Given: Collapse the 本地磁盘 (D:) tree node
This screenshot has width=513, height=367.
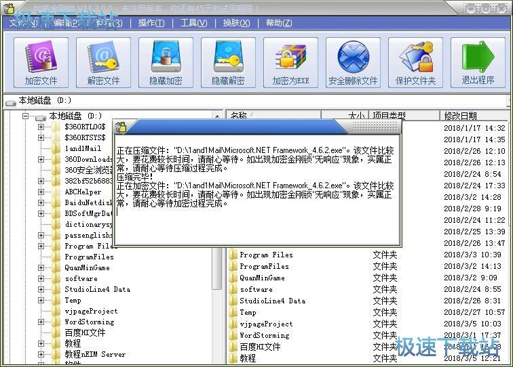Looking at the screenshot, I should coord(25,116).
